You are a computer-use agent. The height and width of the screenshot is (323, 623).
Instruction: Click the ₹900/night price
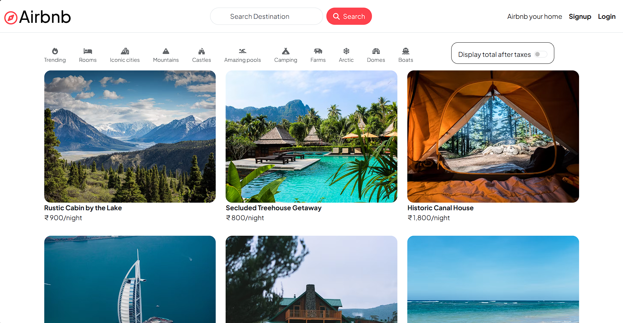[x=63, y=218]
